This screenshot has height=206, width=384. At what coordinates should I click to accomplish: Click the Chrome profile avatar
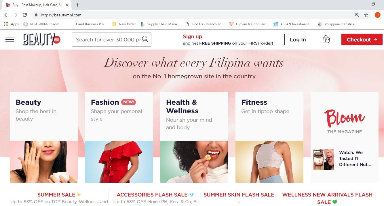coord(377,15)
